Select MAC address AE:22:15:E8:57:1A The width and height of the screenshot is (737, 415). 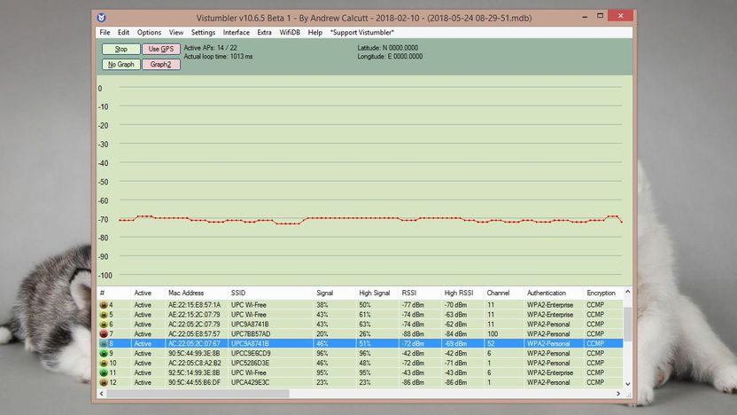coord(194,305)
